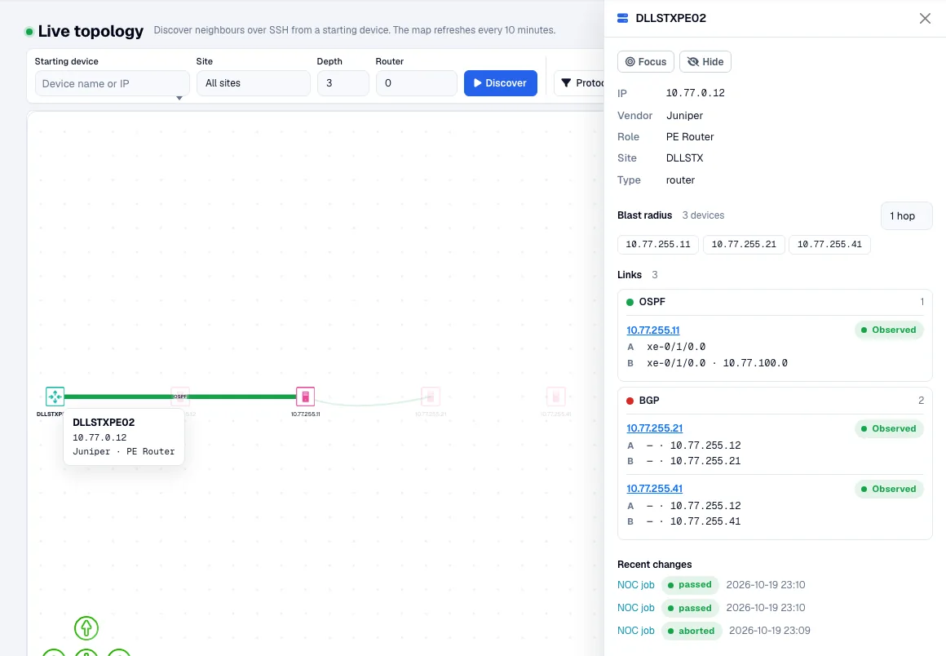Viewport: 946px width, 656px height.
Task: Click the green live status dot by the heading
Action: click(29, 31)
